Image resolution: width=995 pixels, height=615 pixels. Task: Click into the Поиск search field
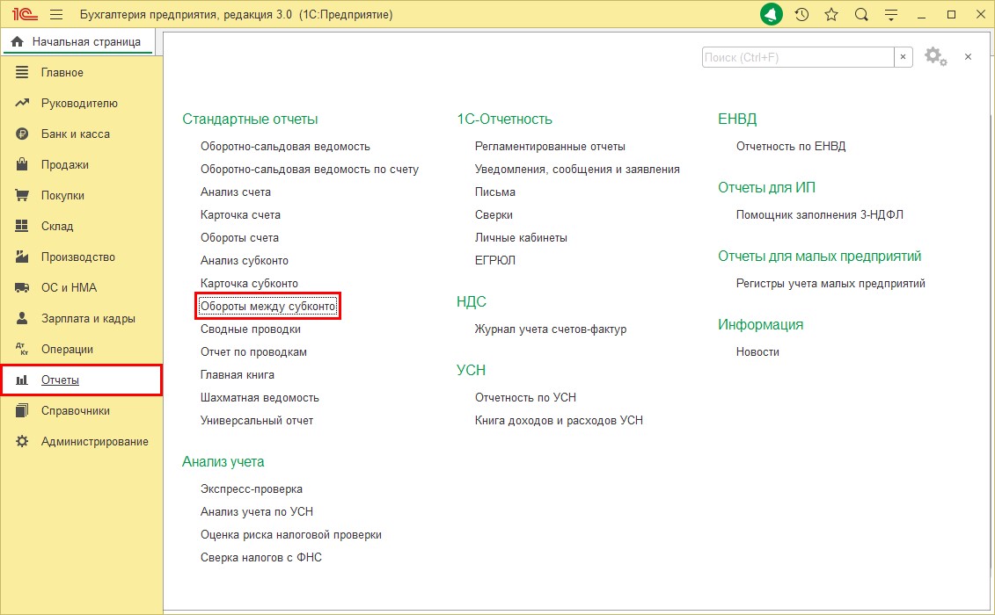click(797, 57)
